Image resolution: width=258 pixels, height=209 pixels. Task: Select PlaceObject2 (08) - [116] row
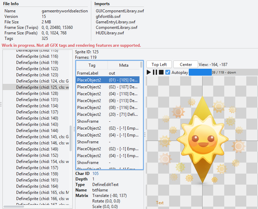pyautogui.click(x=108, y=108)
